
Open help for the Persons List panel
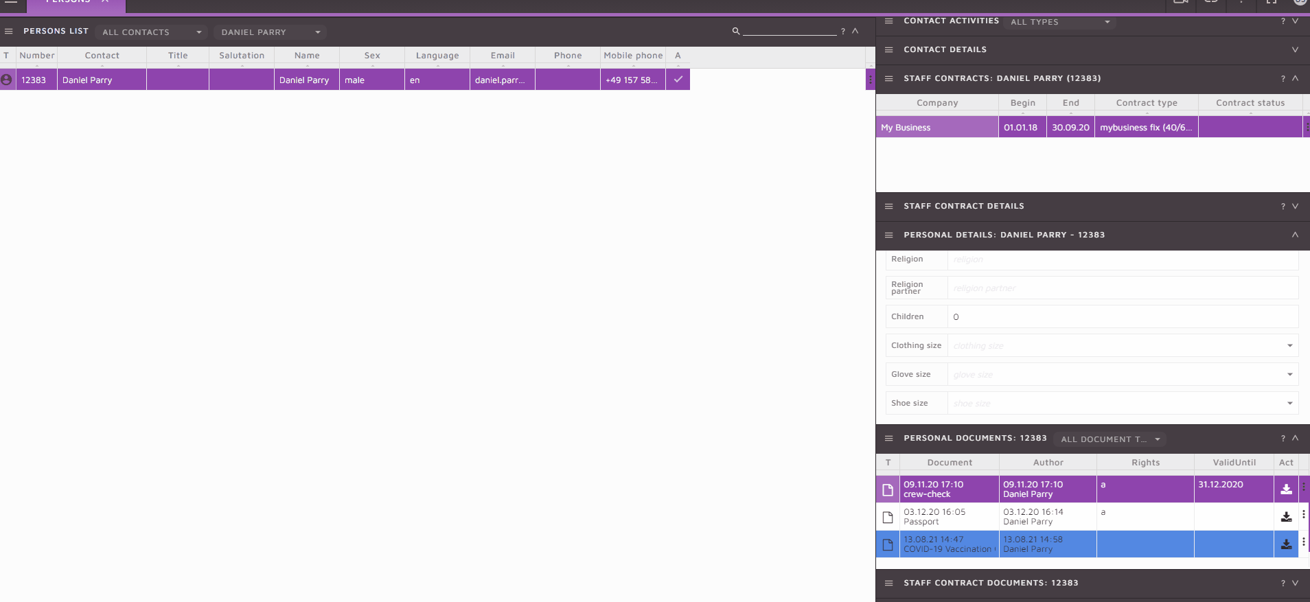tap(843, 32)
